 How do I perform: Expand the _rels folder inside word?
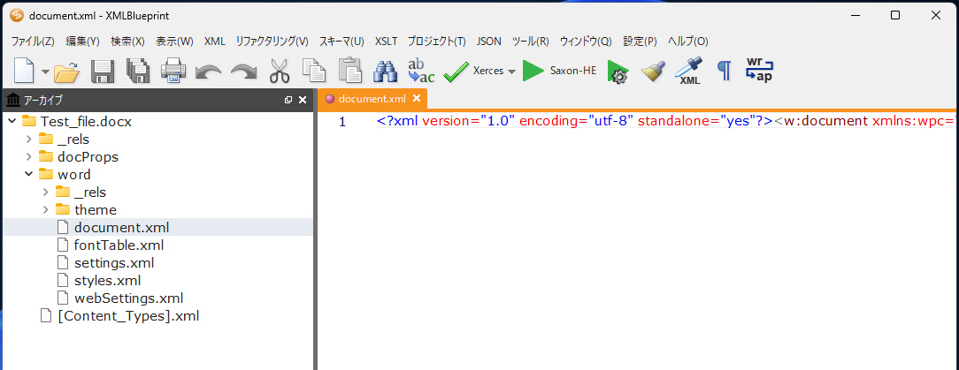click(46, 193)
